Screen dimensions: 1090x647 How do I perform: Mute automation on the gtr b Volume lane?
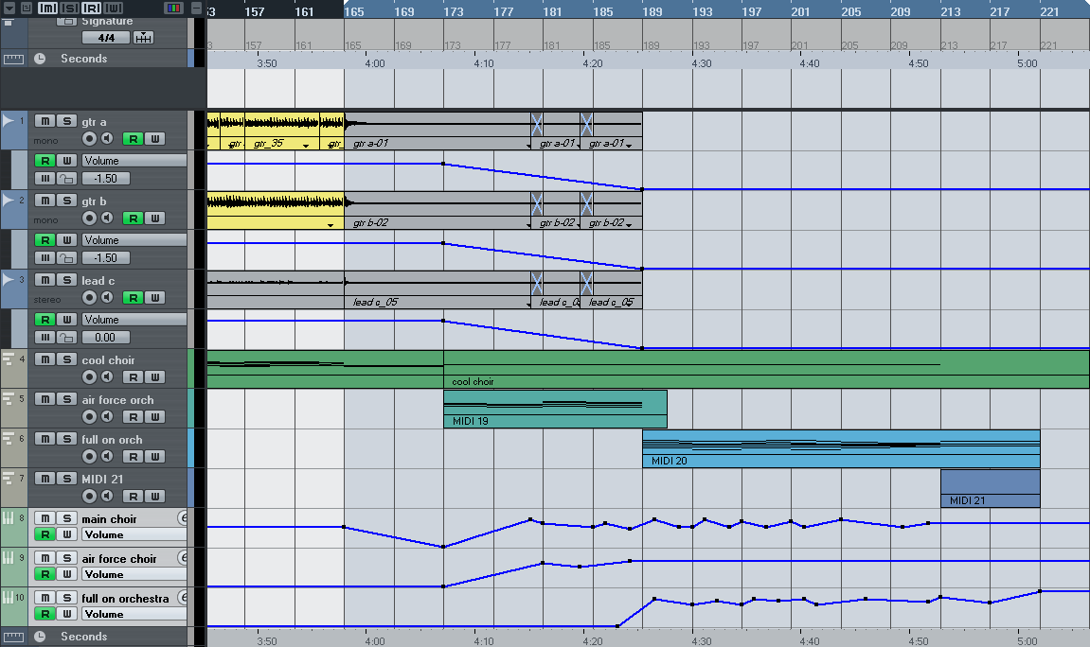click(x=45, y=258)
